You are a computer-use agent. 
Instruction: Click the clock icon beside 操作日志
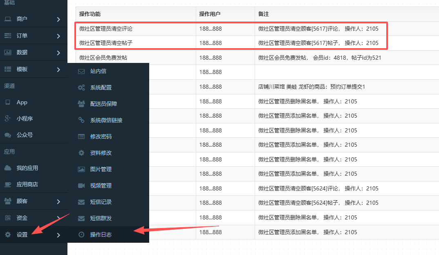pyautogui.click(x=81, y=235)
